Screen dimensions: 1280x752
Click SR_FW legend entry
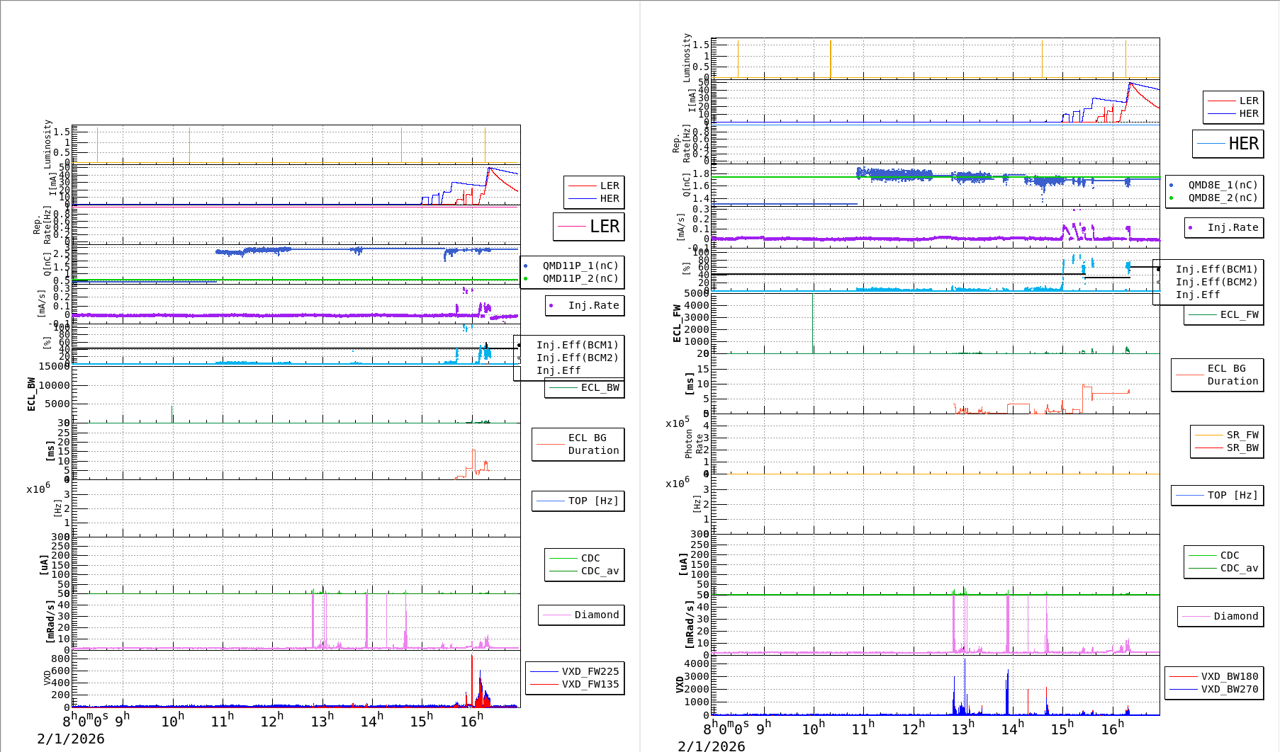point(1242,435)
